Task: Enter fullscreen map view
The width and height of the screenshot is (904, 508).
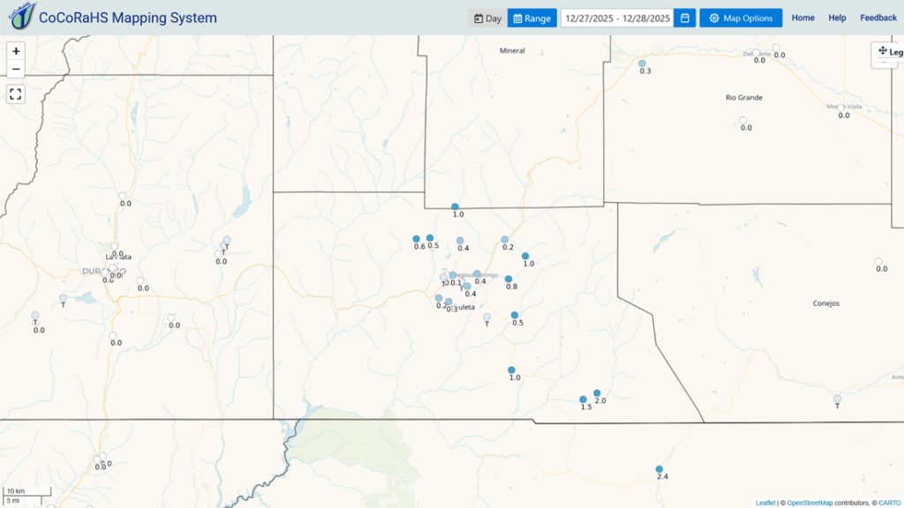Action: [x=16, y=93]
